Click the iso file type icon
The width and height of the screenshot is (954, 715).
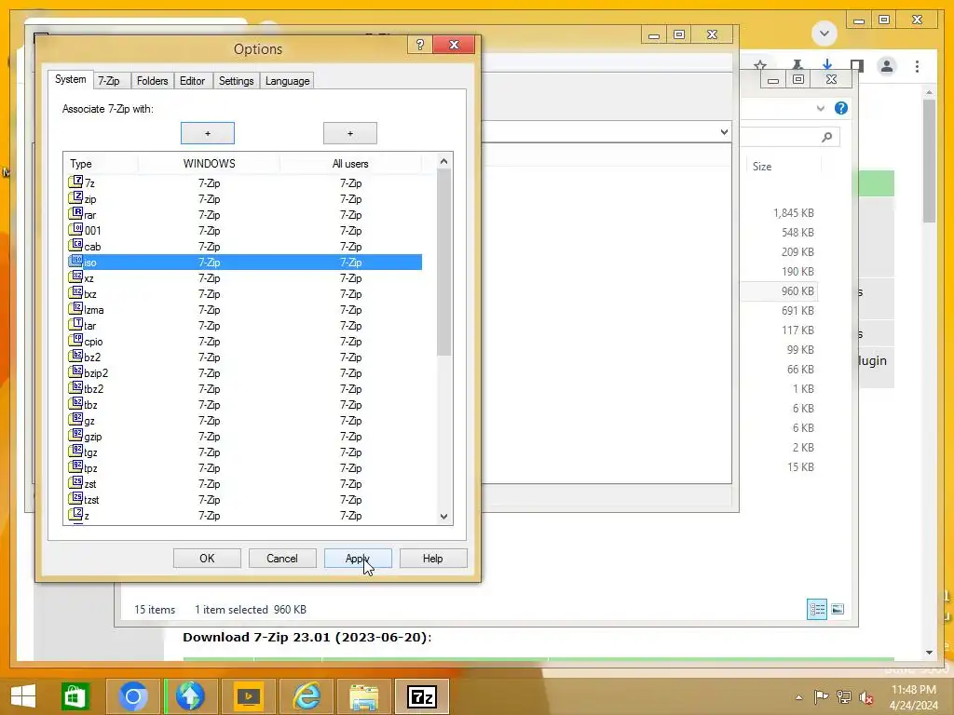tap(75, 261)
